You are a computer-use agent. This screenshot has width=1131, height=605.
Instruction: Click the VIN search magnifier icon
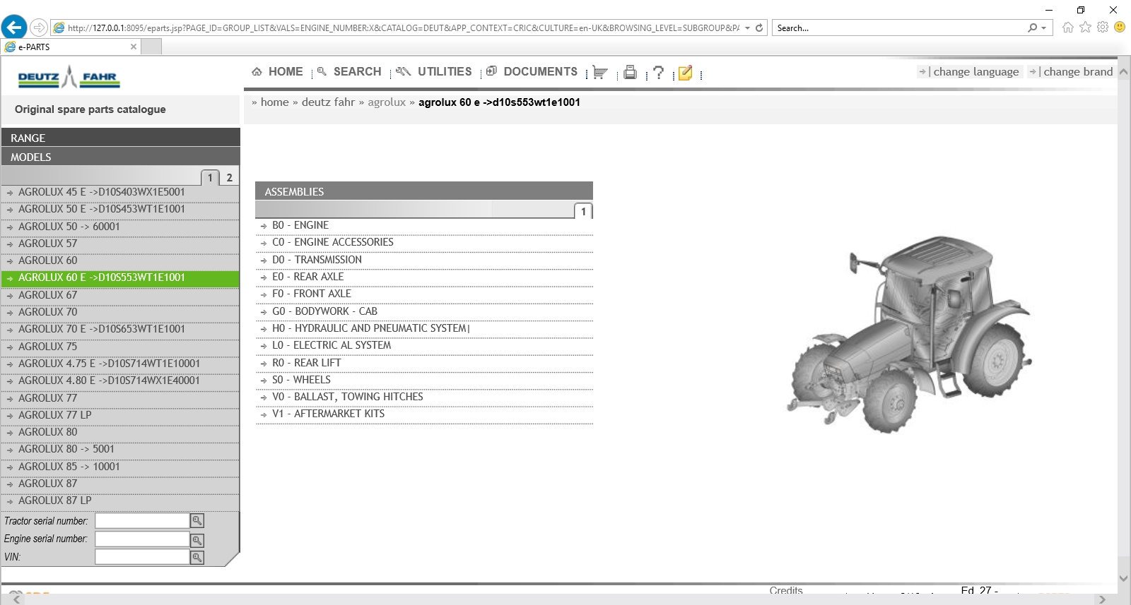coord(197,557)
